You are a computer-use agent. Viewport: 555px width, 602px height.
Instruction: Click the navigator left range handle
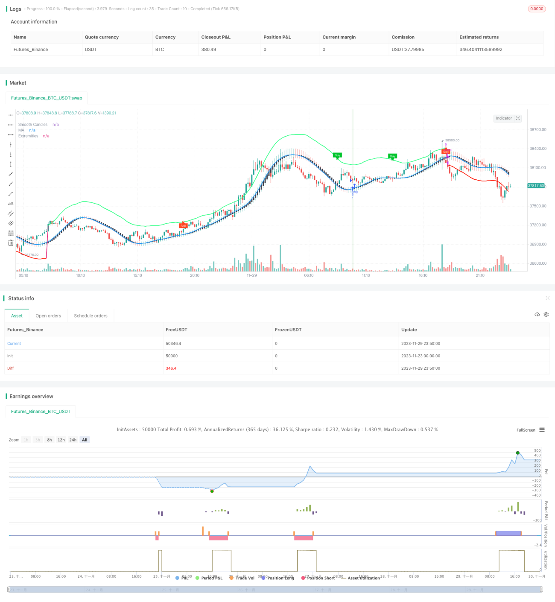(x=9, y=590)
